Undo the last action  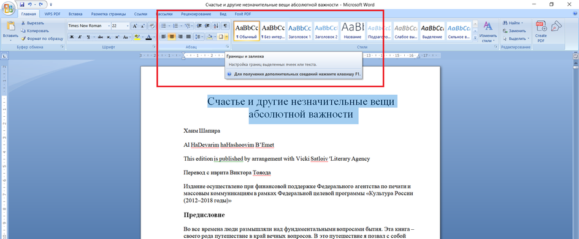[x=31, y=5]
